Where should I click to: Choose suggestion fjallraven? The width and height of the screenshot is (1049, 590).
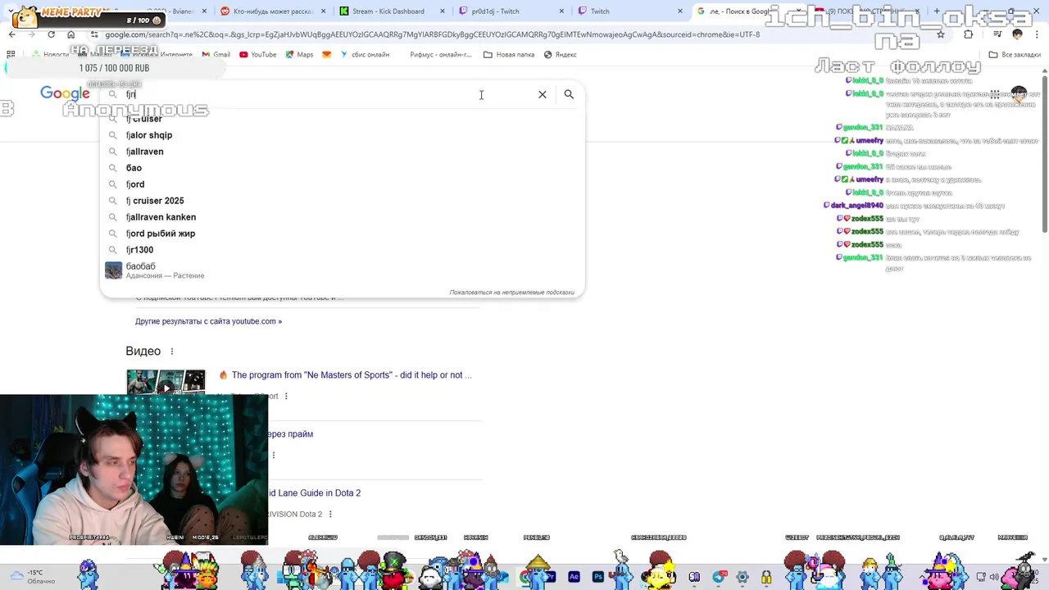(x=343, y=152)
